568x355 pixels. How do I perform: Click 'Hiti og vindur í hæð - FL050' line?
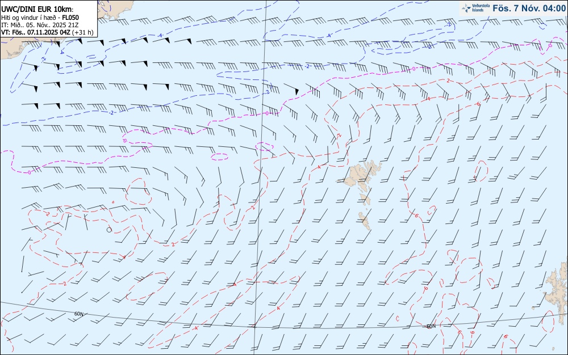(40, 18)
